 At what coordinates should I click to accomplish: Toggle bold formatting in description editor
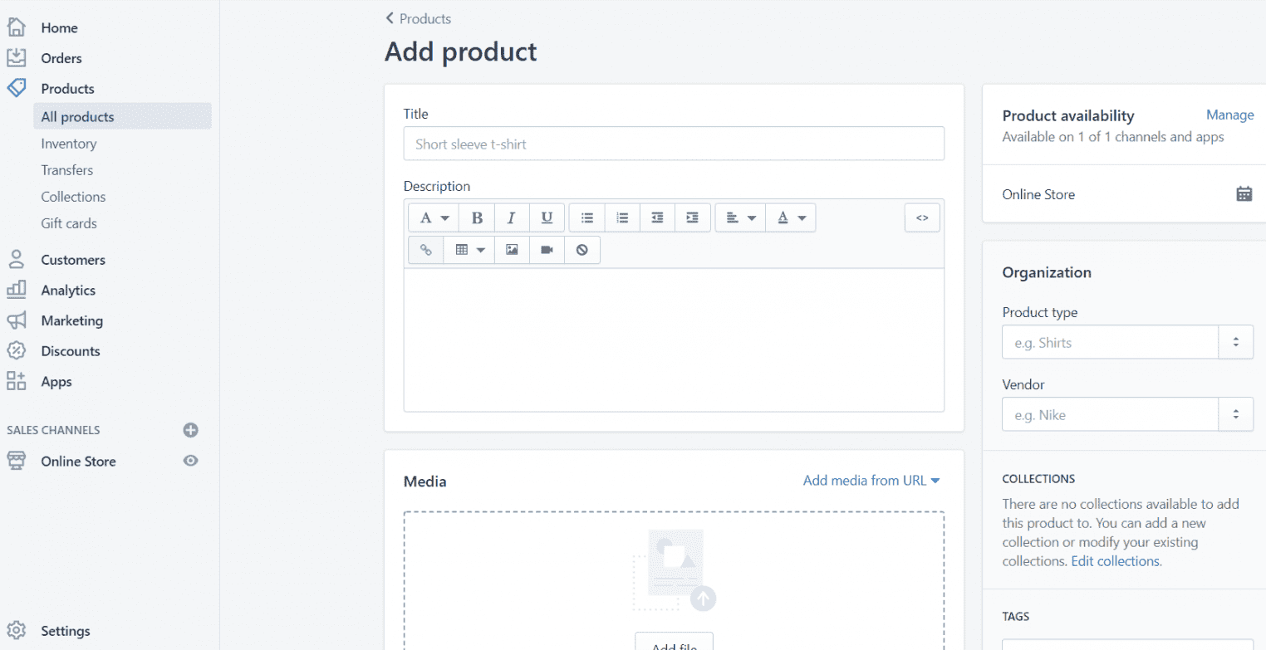coord(476,217)
